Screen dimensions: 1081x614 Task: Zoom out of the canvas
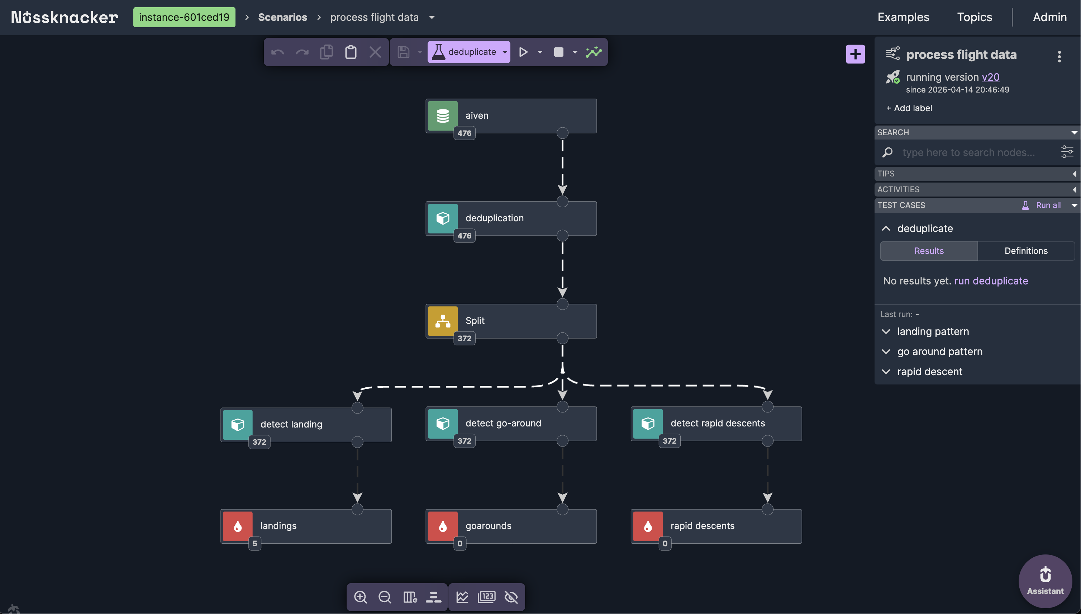385,597
